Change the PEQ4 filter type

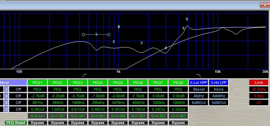98,89
